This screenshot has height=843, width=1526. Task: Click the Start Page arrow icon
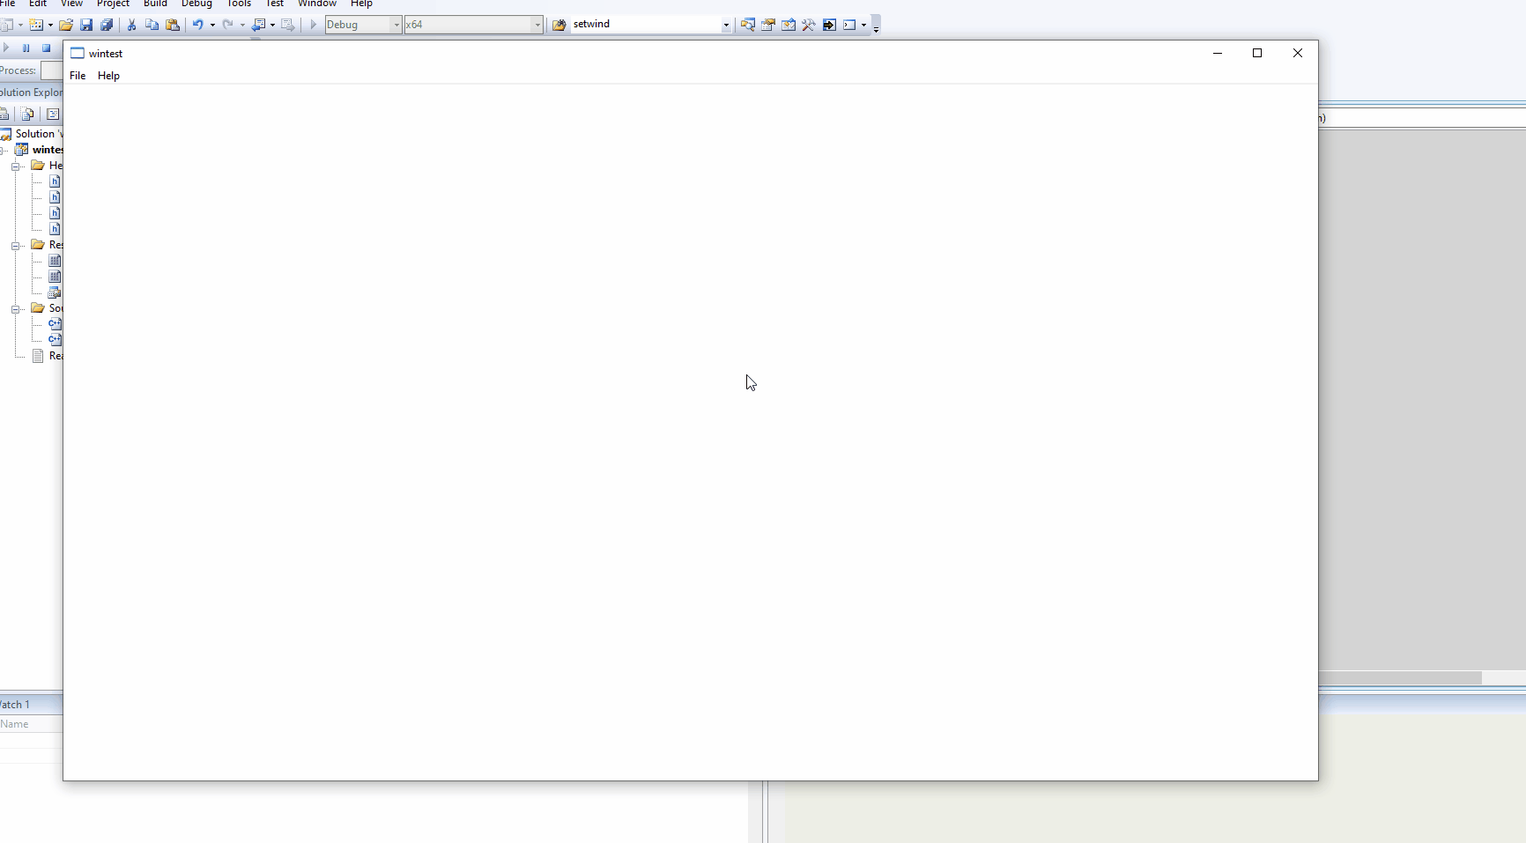tap(829, 25)
